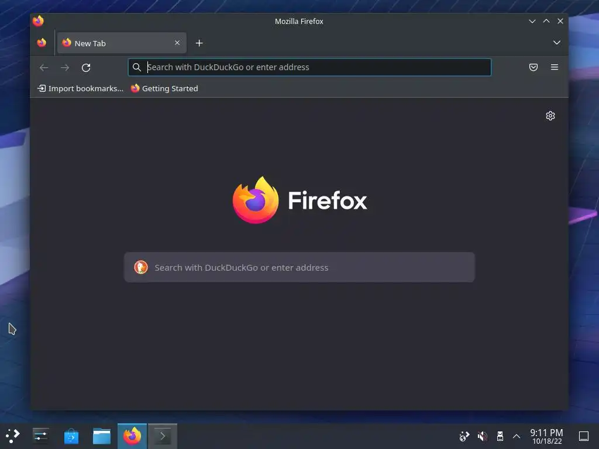Screen dimensions: 599x449
Task: Expand the hidden system tray icons
Action: pos(517,436)
